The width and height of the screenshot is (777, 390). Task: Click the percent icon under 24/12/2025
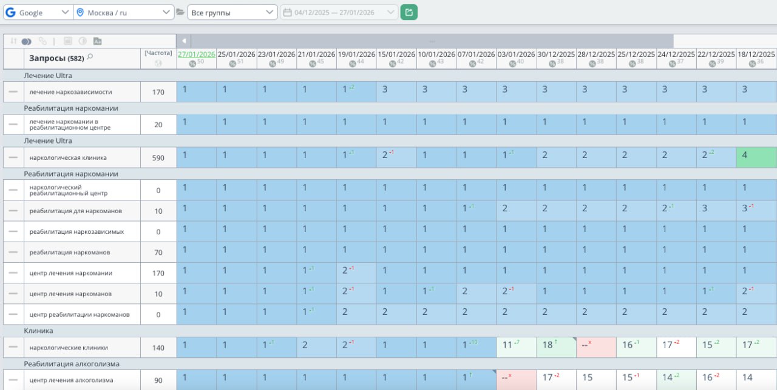[x=672, y=63]
